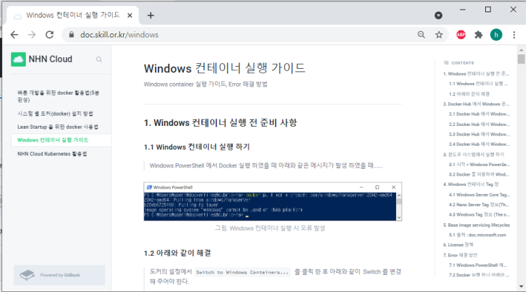
Task: Jump to contents item 2.4 Docker Hub
Action: (479, 144)
